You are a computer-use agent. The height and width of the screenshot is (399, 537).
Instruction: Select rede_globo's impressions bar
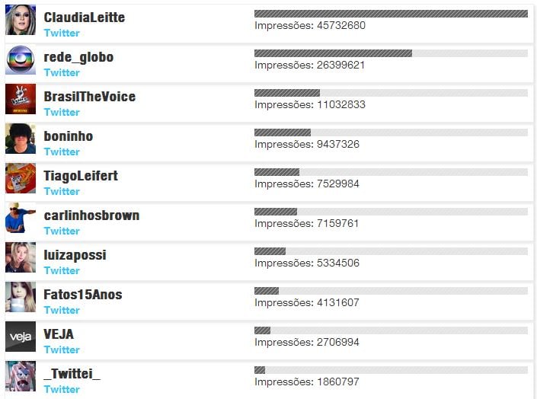click(391, 53)
